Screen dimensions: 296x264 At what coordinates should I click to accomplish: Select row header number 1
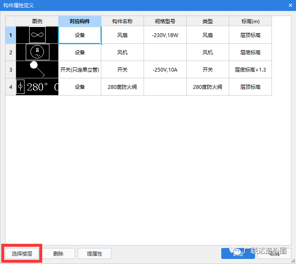tap(11, 35)
